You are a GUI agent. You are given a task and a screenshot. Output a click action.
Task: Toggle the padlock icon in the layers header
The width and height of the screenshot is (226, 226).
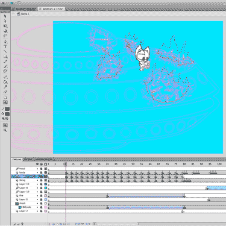42,164
